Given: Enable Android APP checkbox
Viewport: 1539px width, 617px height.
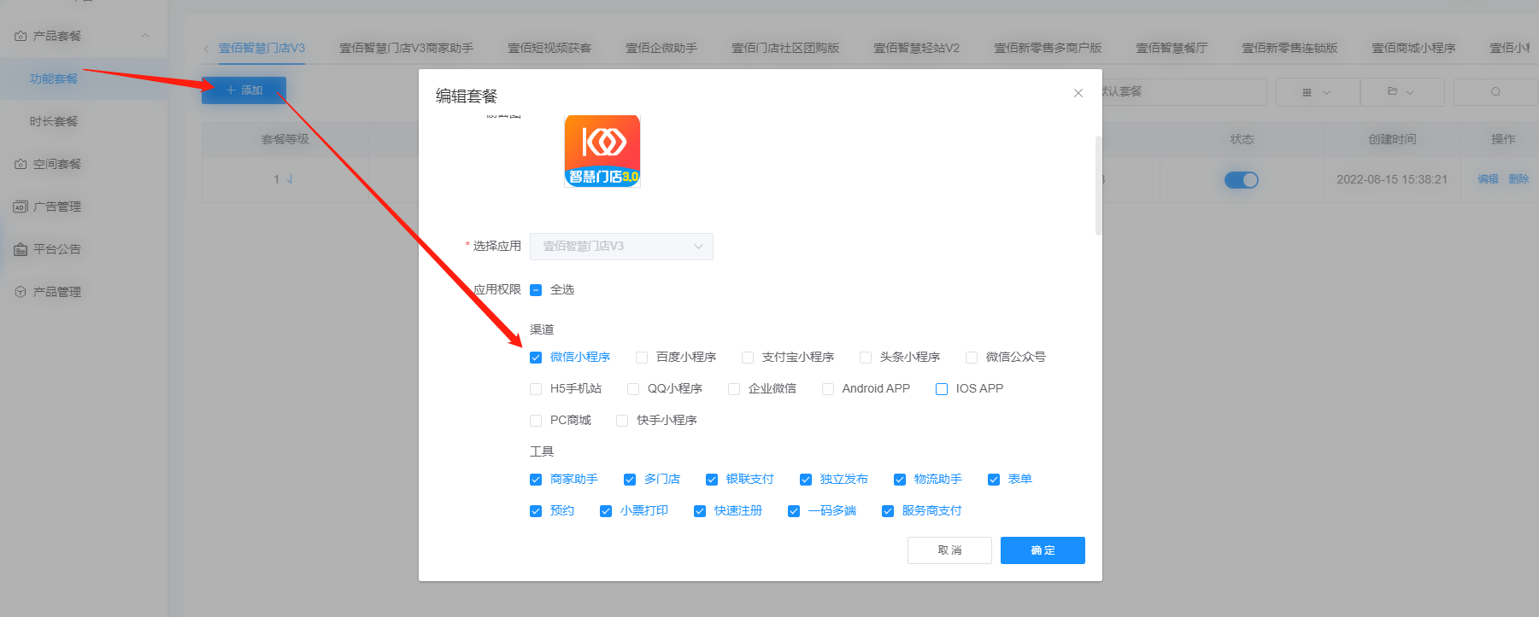Looking at the screenshot, I should (828, 389).
